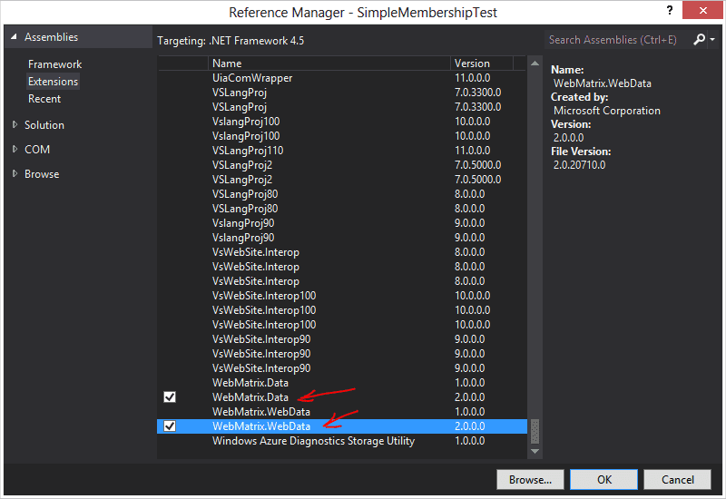726x499 pixels.
Task: Expand the COM section
Action: tap(14, 150)
